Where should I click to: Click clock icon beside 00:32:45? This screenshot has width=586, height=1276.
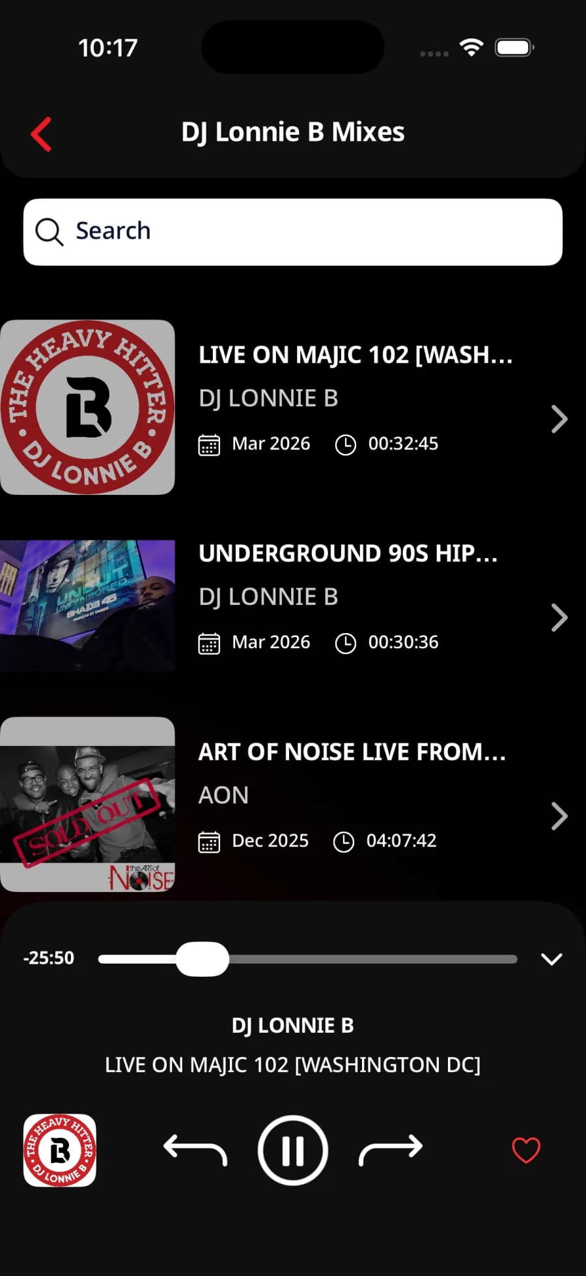(345, 445)
